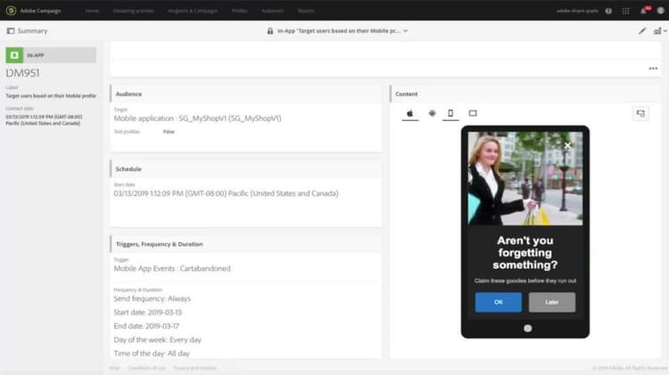Click the shopper image in preview

[x=525, y=178]
